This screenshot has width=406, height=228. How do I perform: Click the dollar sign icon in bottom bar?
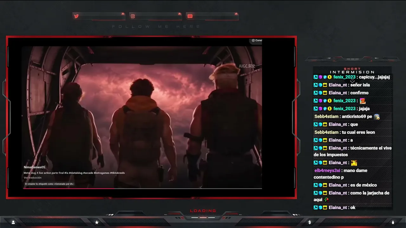pyautogui.click(x=310, y=222)
